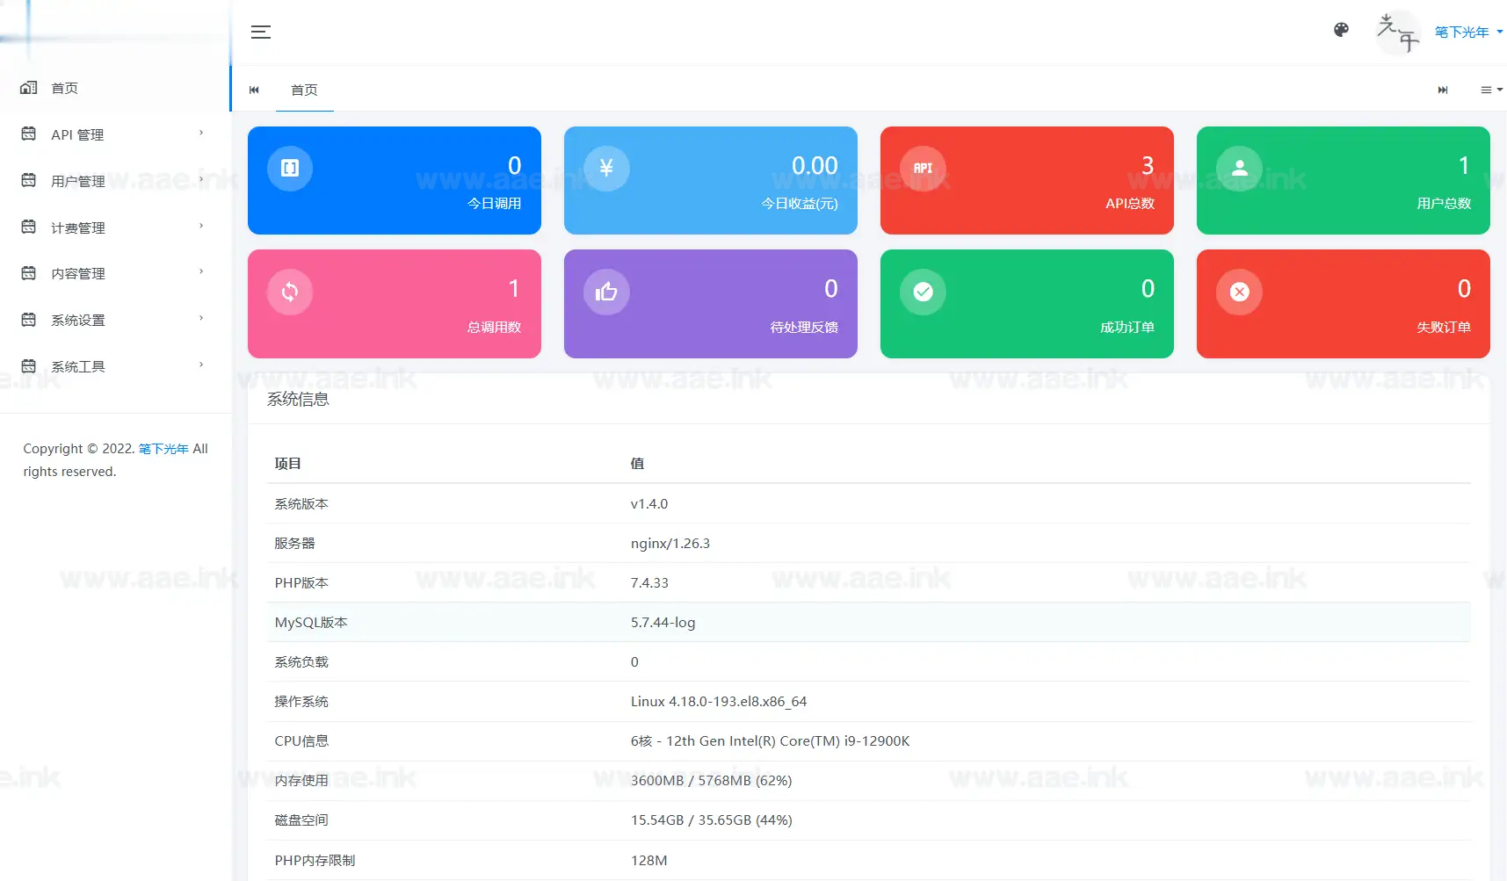
Task: Click the person icon on 用户总数 card
Action: click(1239, 168)
